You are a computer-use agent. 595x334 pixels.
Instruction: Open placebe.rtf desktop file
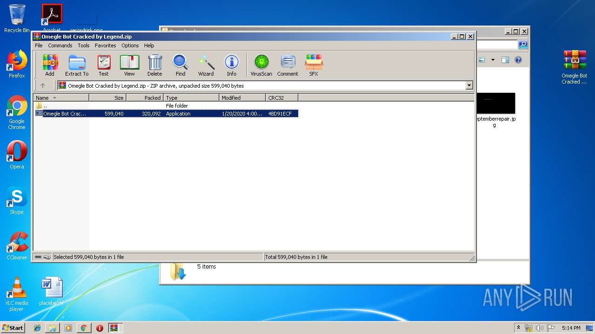[x=52, y=291]
